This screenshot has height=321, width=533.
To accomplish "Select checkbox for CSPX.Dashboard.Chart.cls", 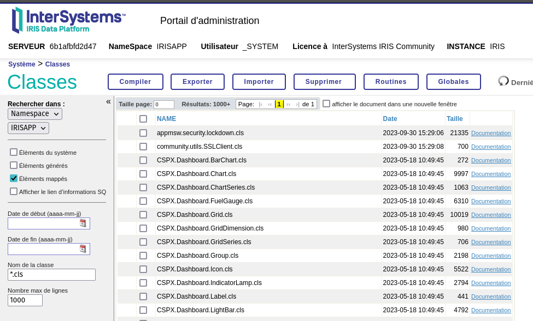I will click(x=143, y=174).
